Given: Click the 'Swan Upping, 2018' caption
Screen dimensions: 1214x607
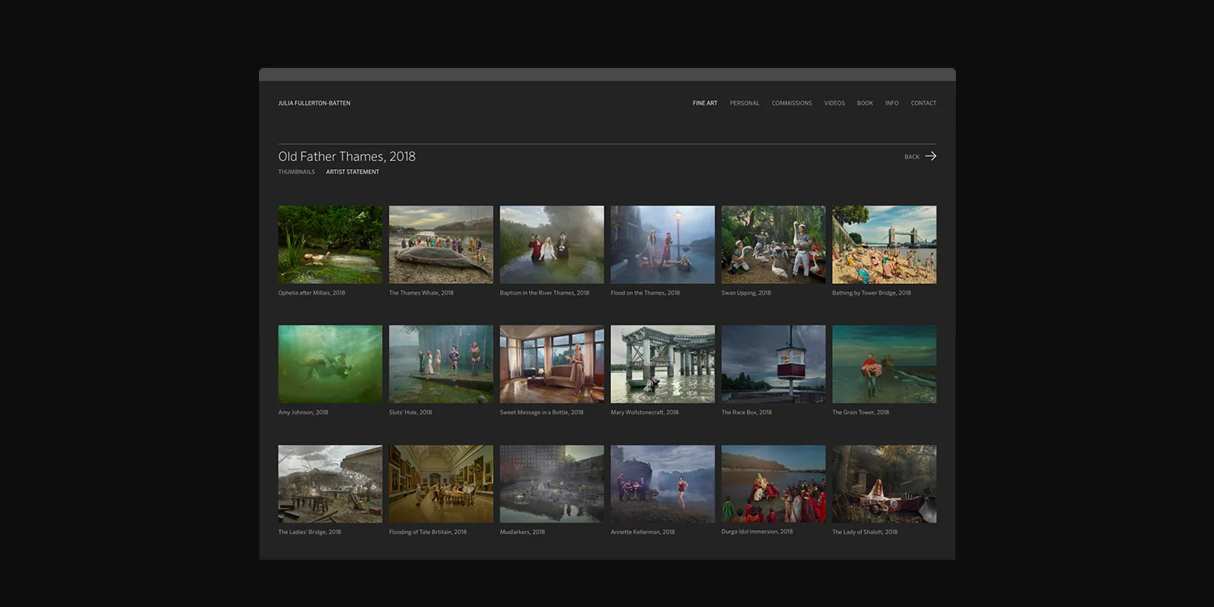Looking at the screenshot, I should (746, 293).
